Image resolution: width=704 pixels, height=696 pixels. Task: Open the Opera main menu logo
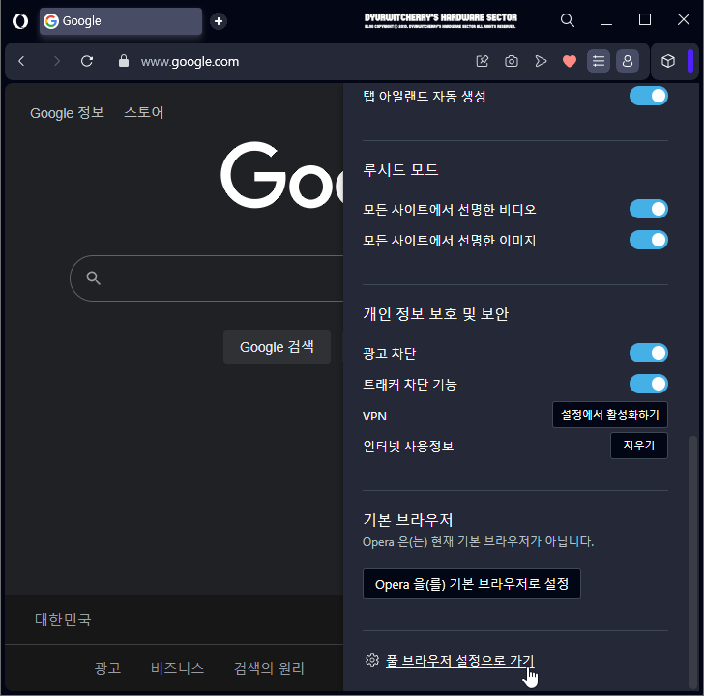pos(20,20)
